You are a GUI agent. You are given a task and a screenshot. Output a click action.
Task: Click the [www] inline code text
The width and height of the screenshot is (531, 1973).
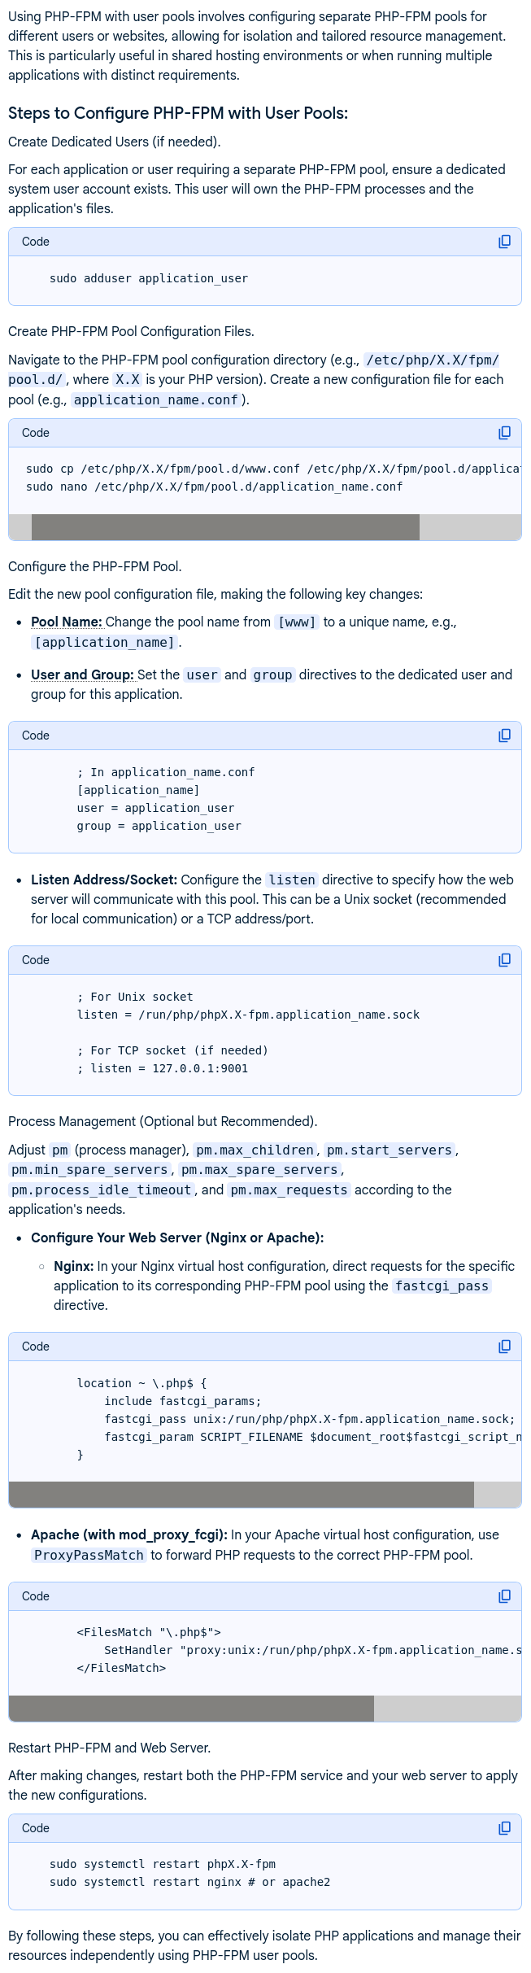coord(297,622)
